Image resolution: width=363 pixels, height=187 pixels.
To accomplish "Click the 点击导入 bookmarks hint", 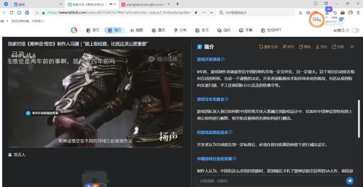I will coord(39,21).
